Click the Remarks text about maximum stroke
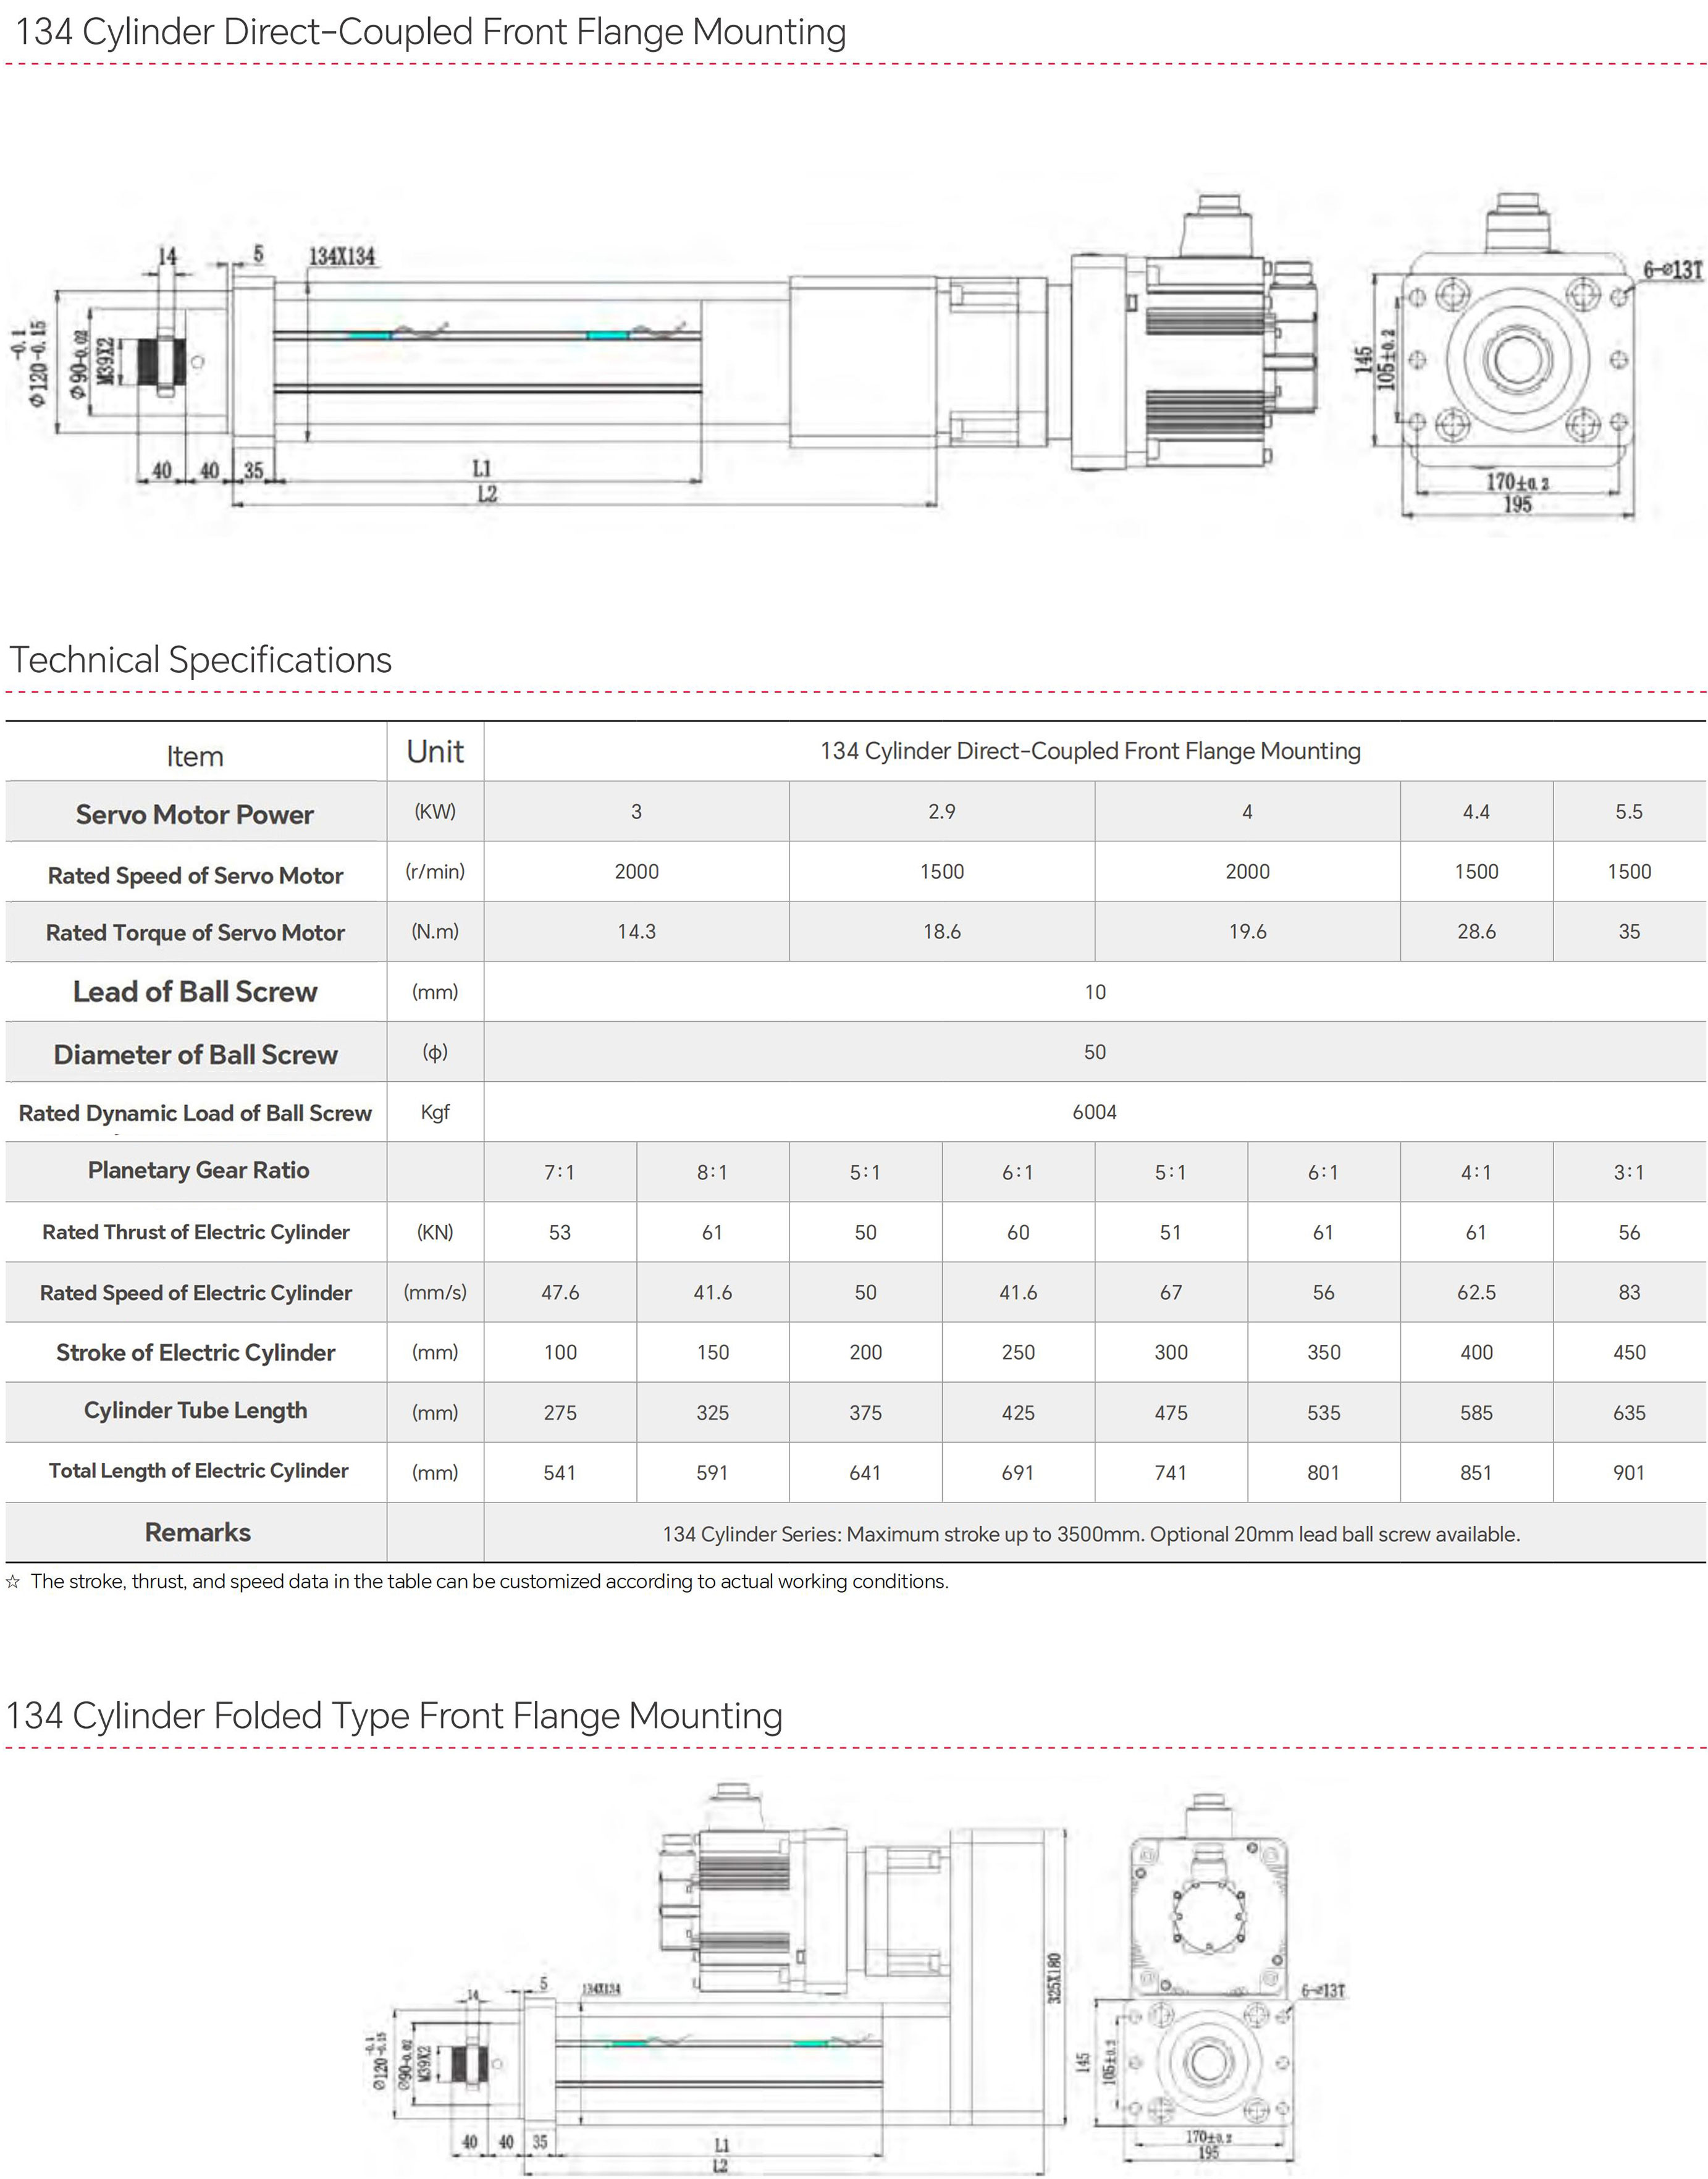The height and width of the screenshot is (2179, 1708). pos(1091,1534)
